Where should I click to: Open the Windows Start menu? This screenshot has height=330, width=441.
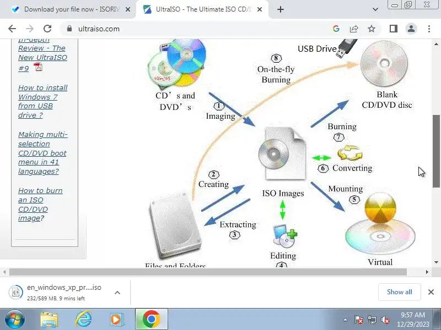(15, 320)
